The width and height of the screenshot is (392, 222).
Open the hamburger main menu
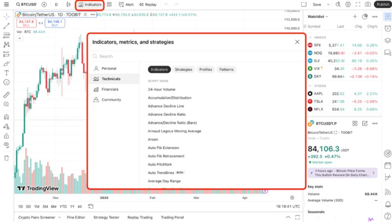point(6,5)
